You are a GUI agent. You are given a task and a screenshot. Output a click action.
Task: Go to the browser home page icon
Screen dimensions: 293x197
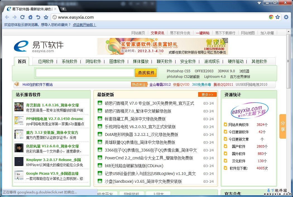point(30,17)
